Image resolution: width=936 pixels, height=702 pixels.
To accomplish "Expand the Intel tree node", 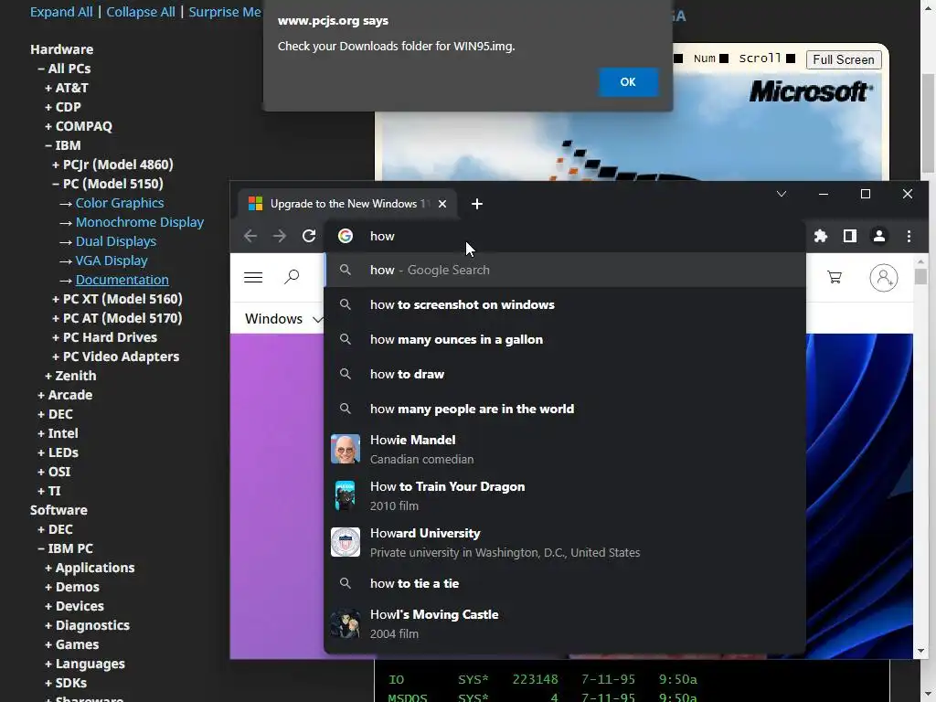I will point(58,432).
